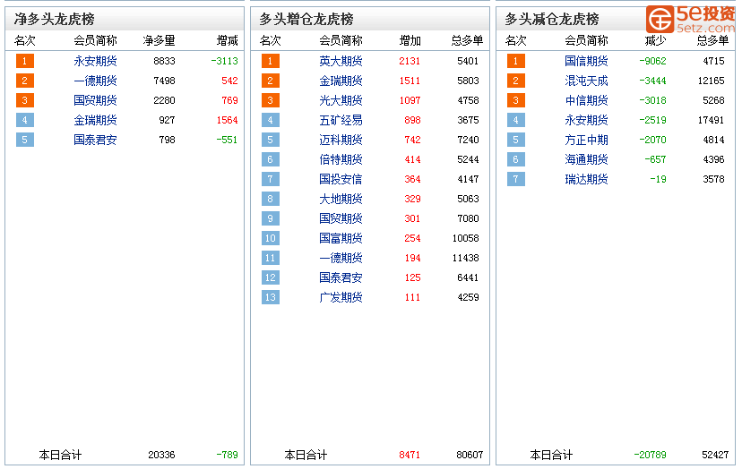Select the 光大期货 member link
The height and width of the screenshot is (469, 742).
341,100
